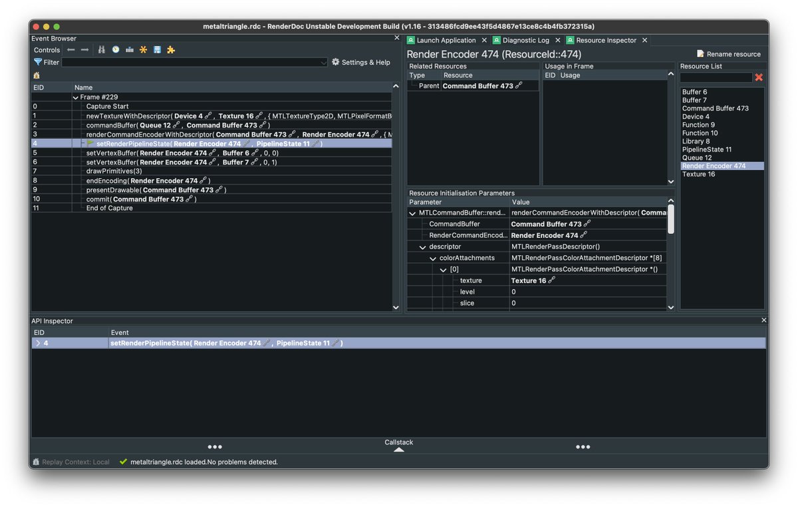This screenshot has height=507, width=798.
Task: Click Usage in Frame scrollbar down arrow
Action: coord(670,181)
